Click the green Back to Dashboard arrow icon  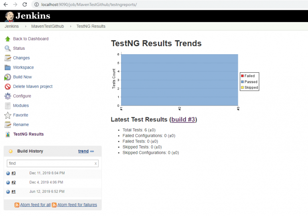pos(8,39)
